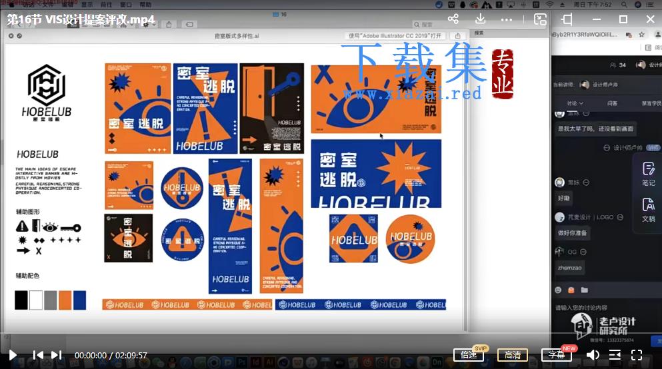Image resolution: width=662 pixels, height=369 pixels.
Task: Click the orange color swatch
Action: (65, 300)
